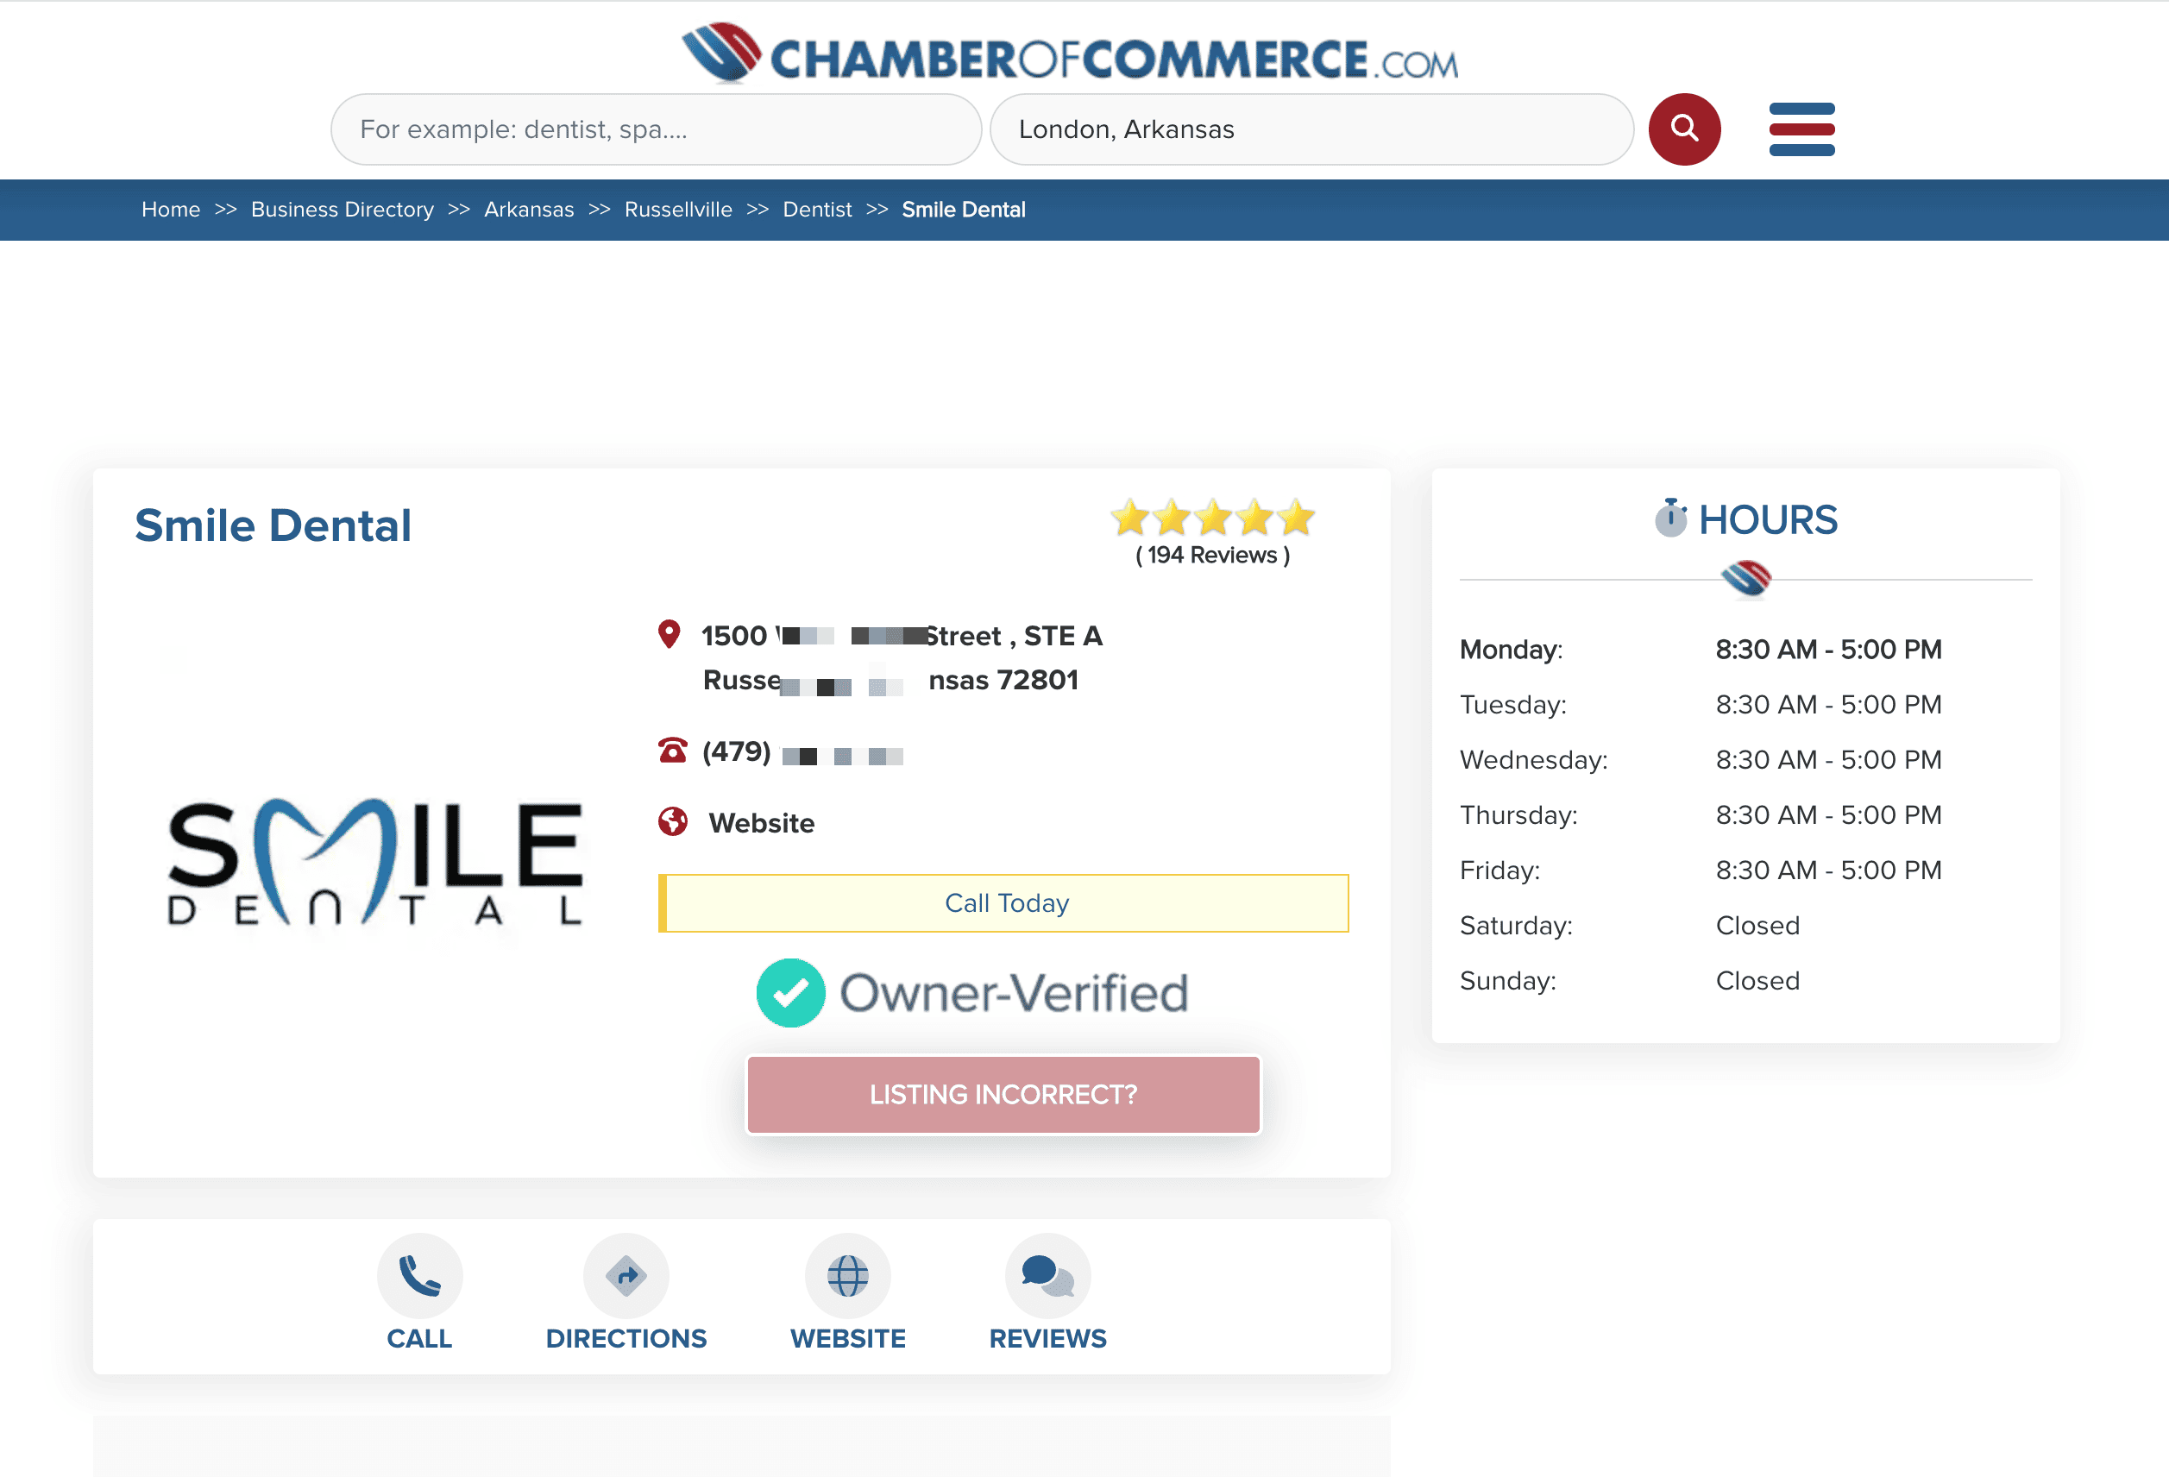
Task: Click the Website globe icon in action bar
Action: [x=847, y=1275]
